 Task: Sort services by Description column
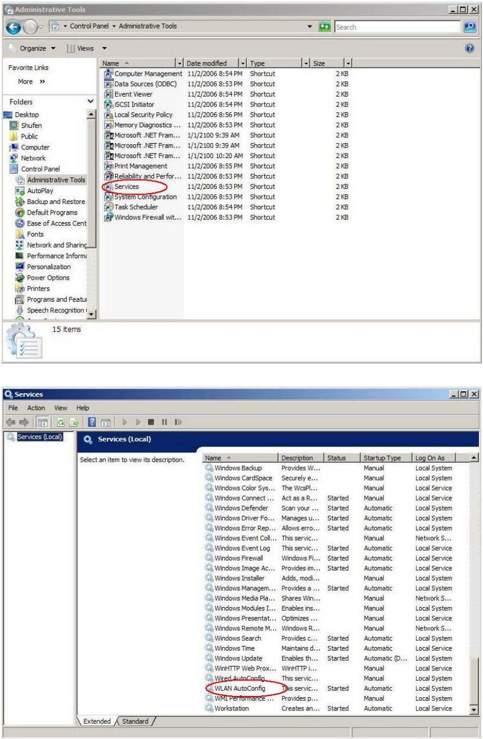click(301, 458)
